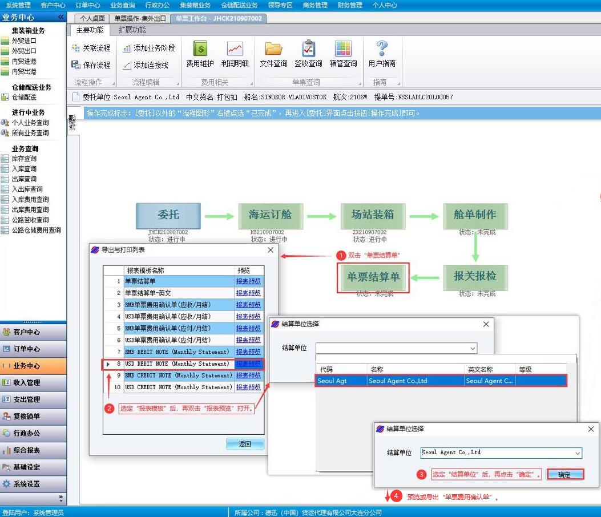Select 外贸出口 in the sidebar tree
This screenshot has height=517, width=601.
(x=24, y=51)
